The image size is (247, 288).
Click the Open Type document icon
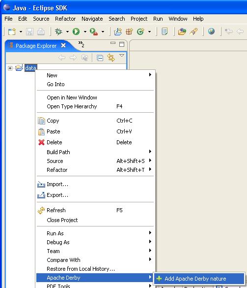[165, 32]
